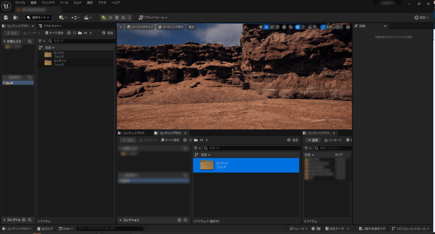Click the console command input field
The width and height of the screenshot is (435, 234).
coord(110,228)
